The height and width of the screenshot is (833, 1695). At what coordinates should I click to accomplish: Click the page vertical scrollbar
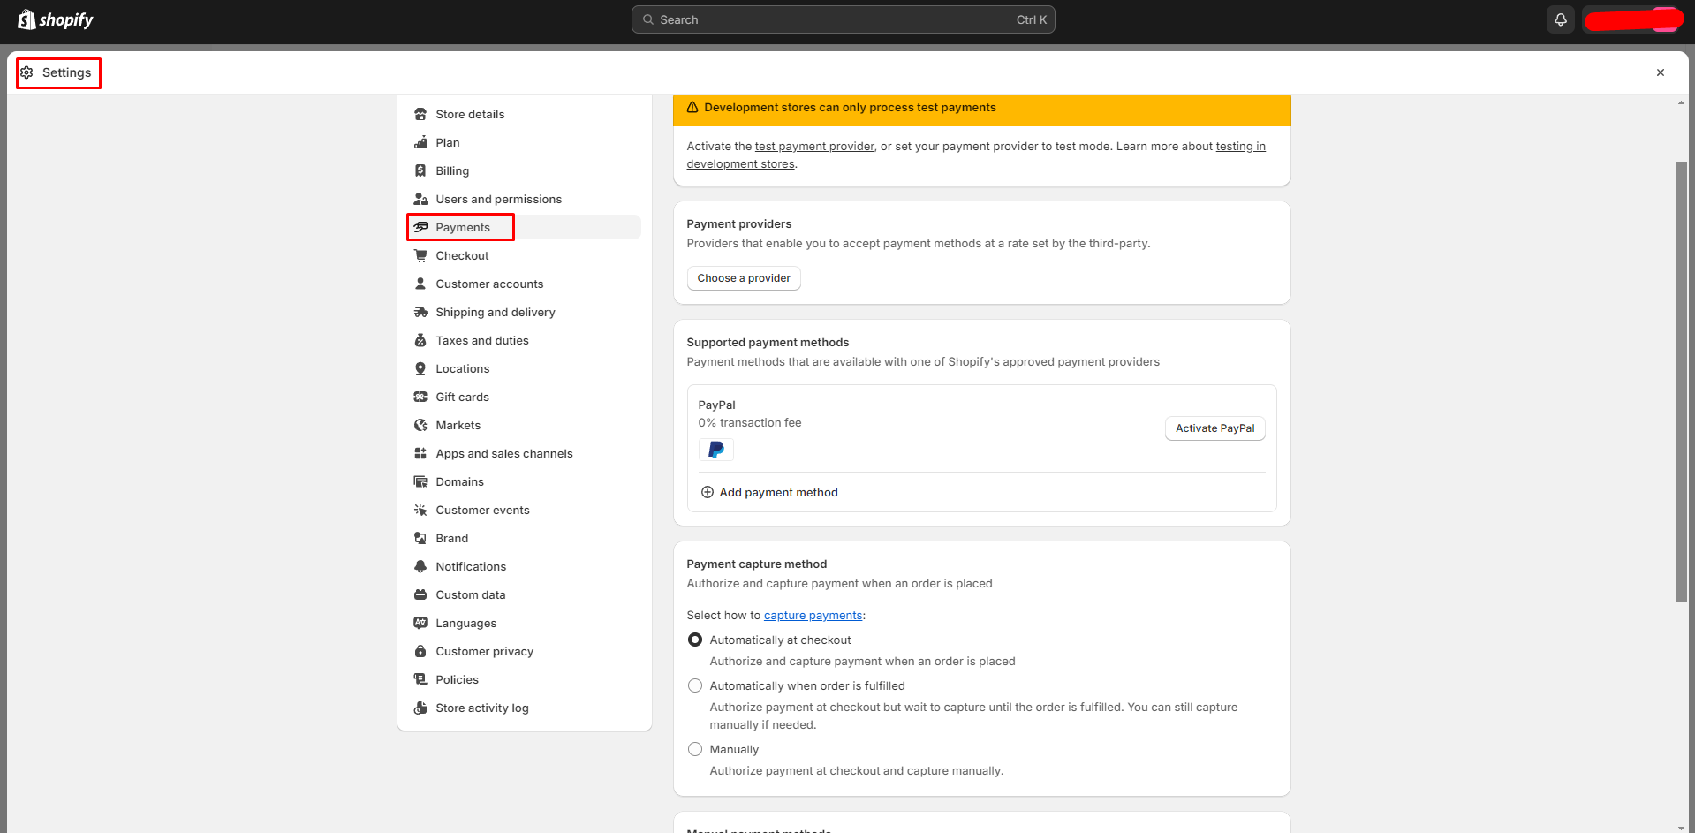1681,382
